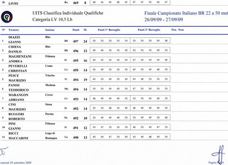Image resolution: width=228 pixels, height=165 pixels.
Task: Click section 'Parma' for Ruggeri
Action: pyautogui.click(x=49, y=114)
